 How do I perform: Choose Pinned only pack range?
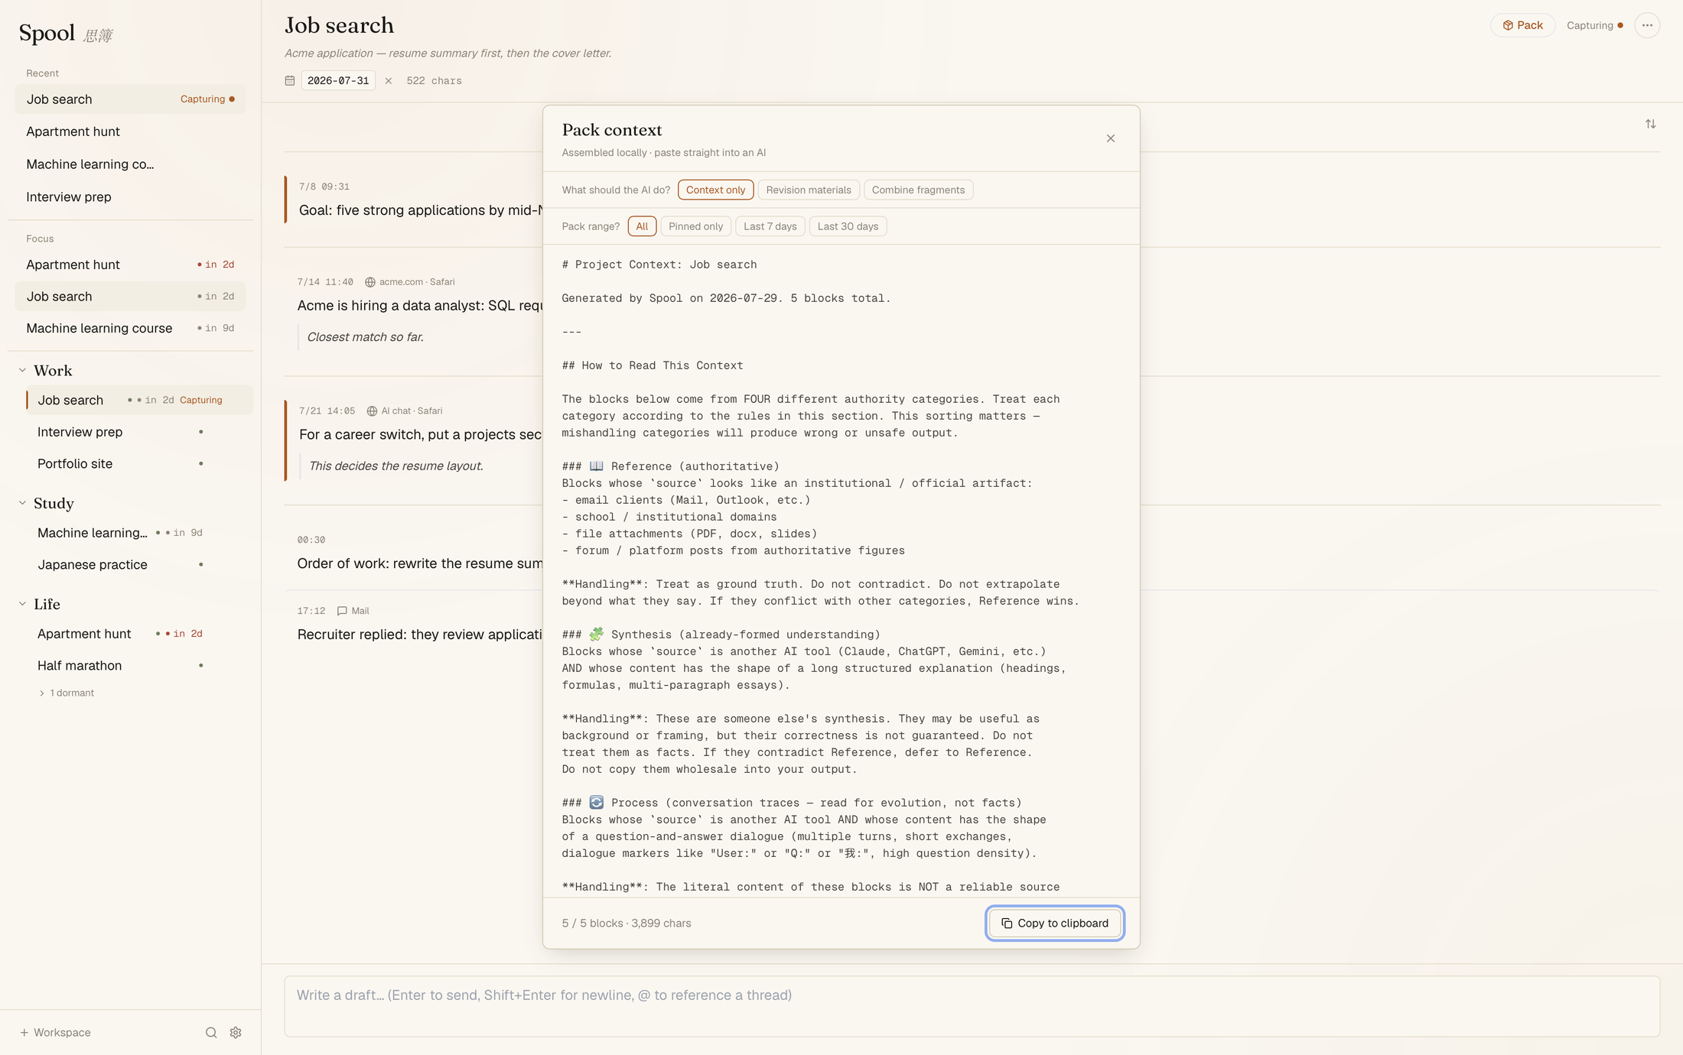pos(695,226)
